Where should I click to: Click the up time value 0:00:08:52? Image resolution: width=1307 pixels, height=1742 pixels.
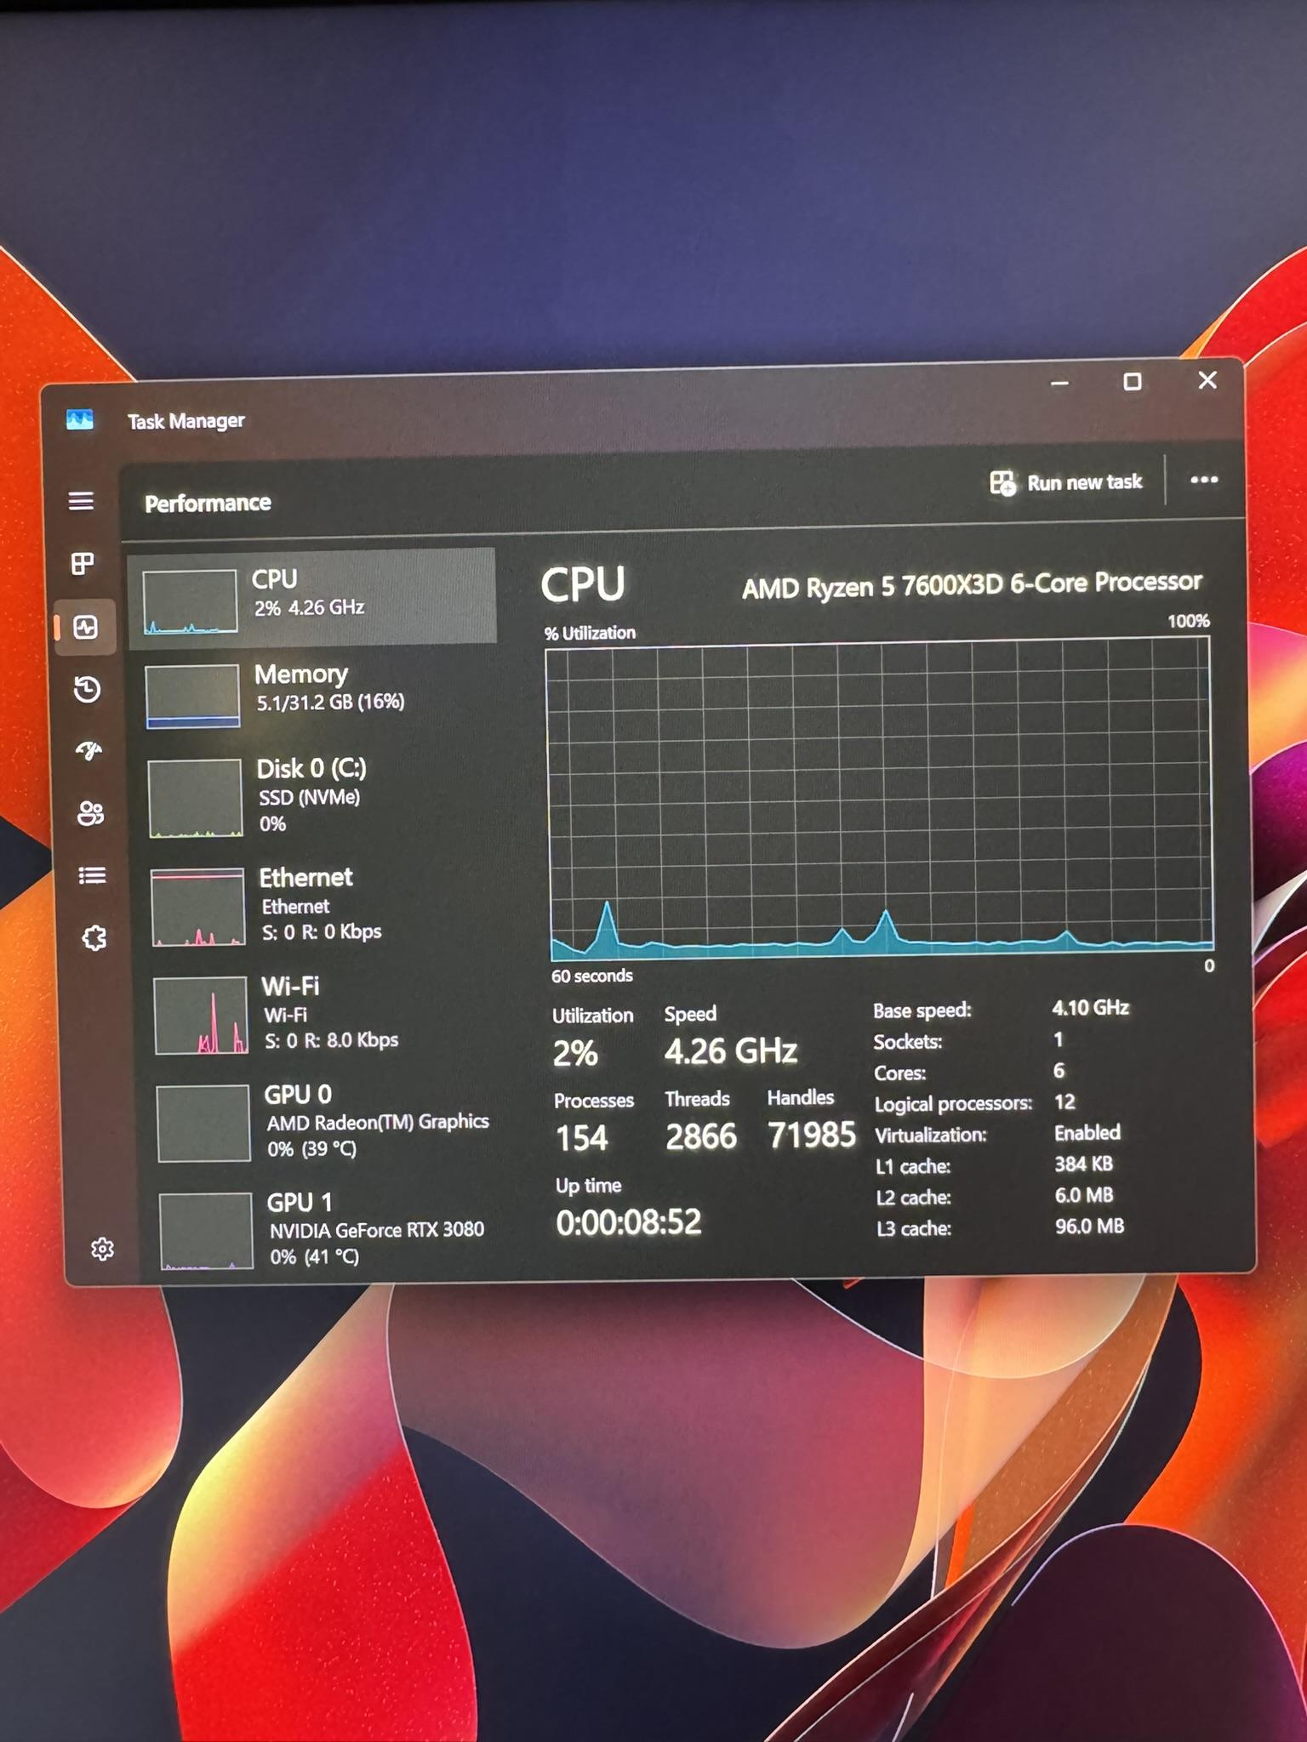tap(629, 1222)
